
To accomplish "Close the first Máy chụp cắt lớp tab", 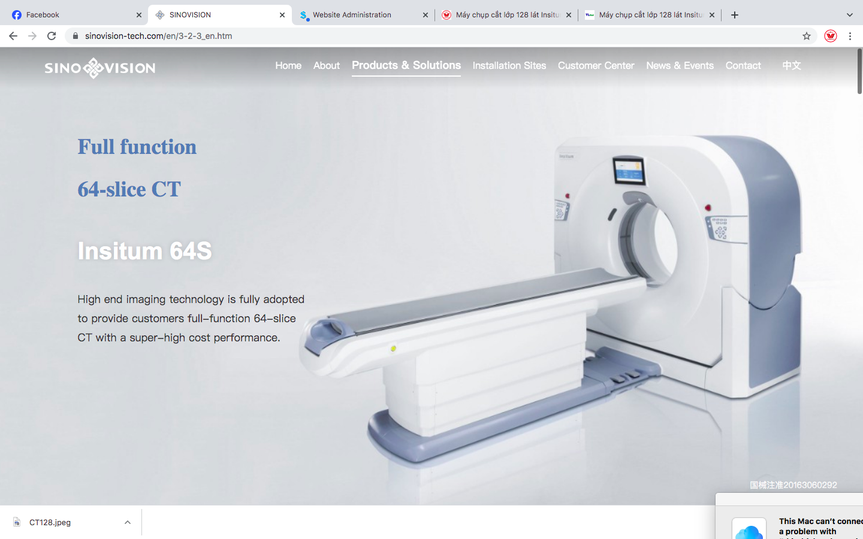I will [x=569, y=15].
